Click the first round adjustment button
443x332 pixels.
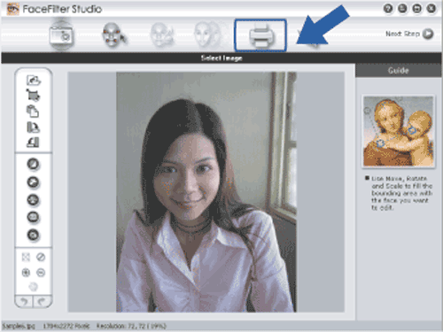point(33,164)
